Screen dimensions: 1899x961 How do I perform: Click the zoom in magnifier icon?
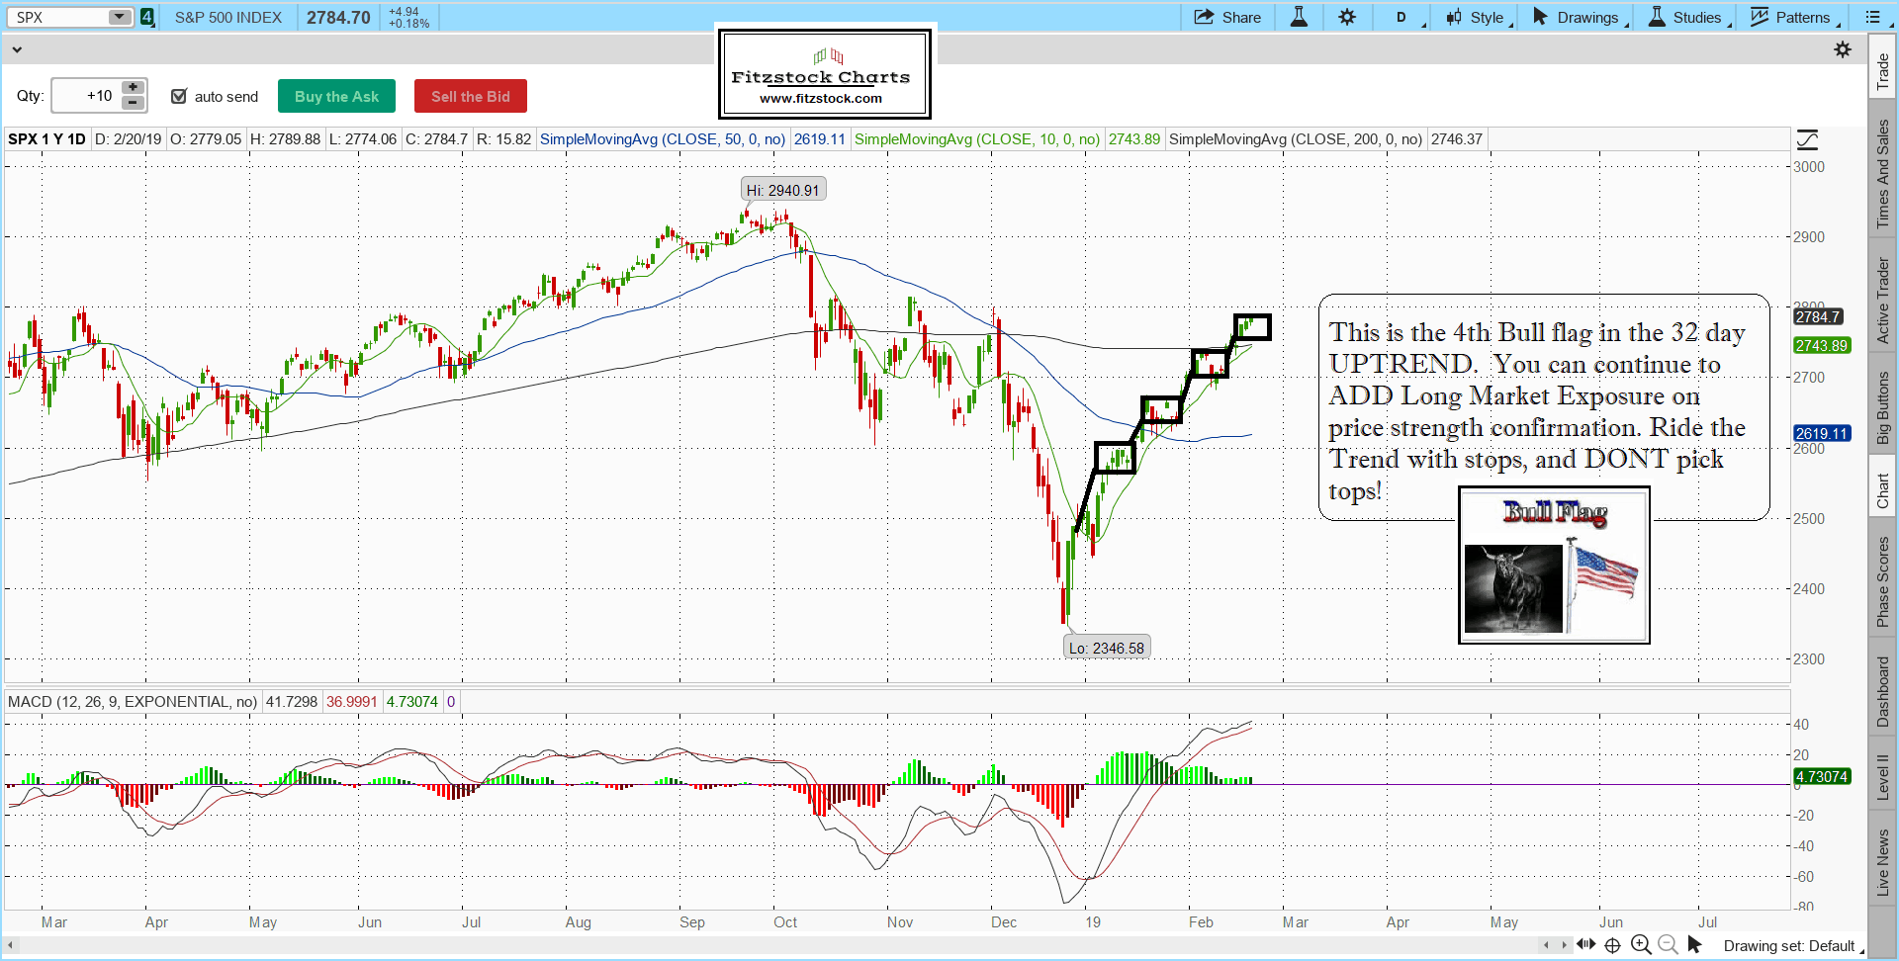pyautogui.click(x=1641, y=945)
